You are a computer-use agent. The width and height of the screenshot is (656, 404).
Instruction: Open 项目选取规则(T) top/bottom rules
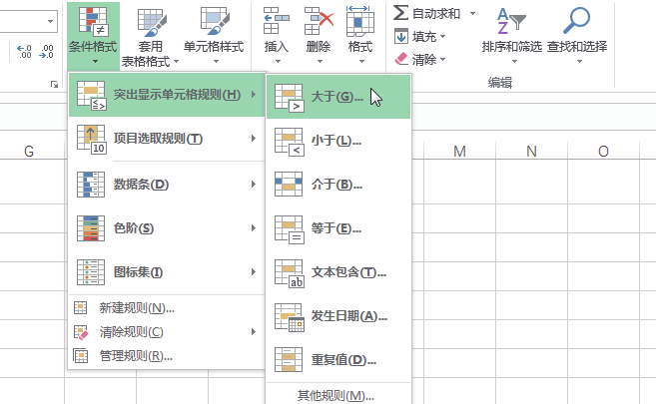pyautogui.click(x=167, y=139)
